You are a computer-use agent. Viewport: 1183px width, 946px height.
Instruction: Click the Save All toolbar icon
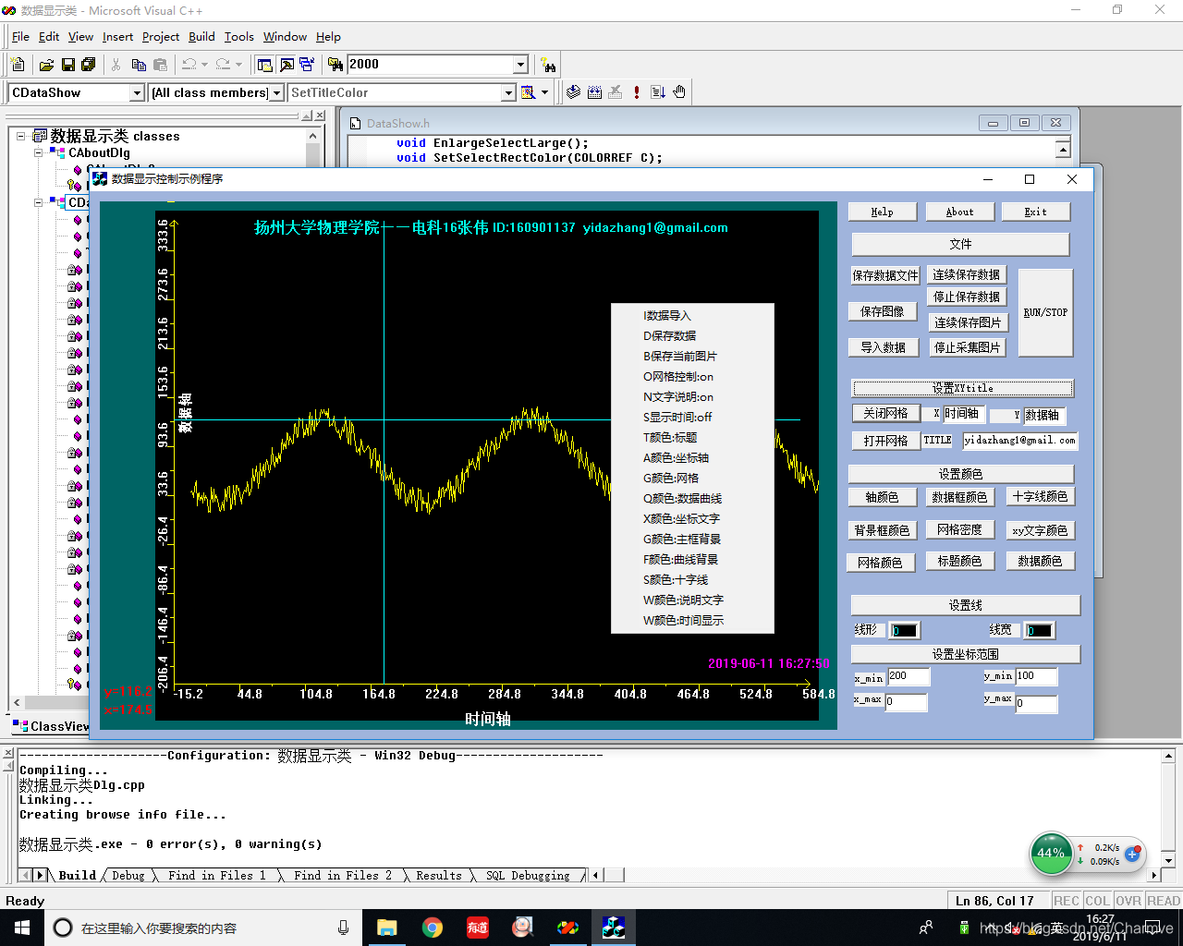pos(89,65)
